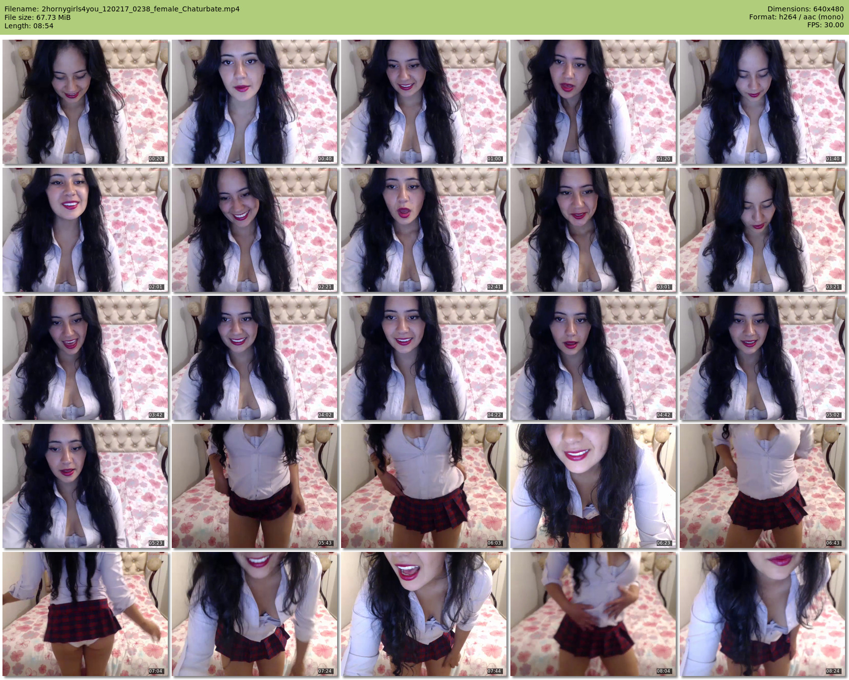Pick the thumbnail marked 01:20
849x680 pixels.
point(593,102)
